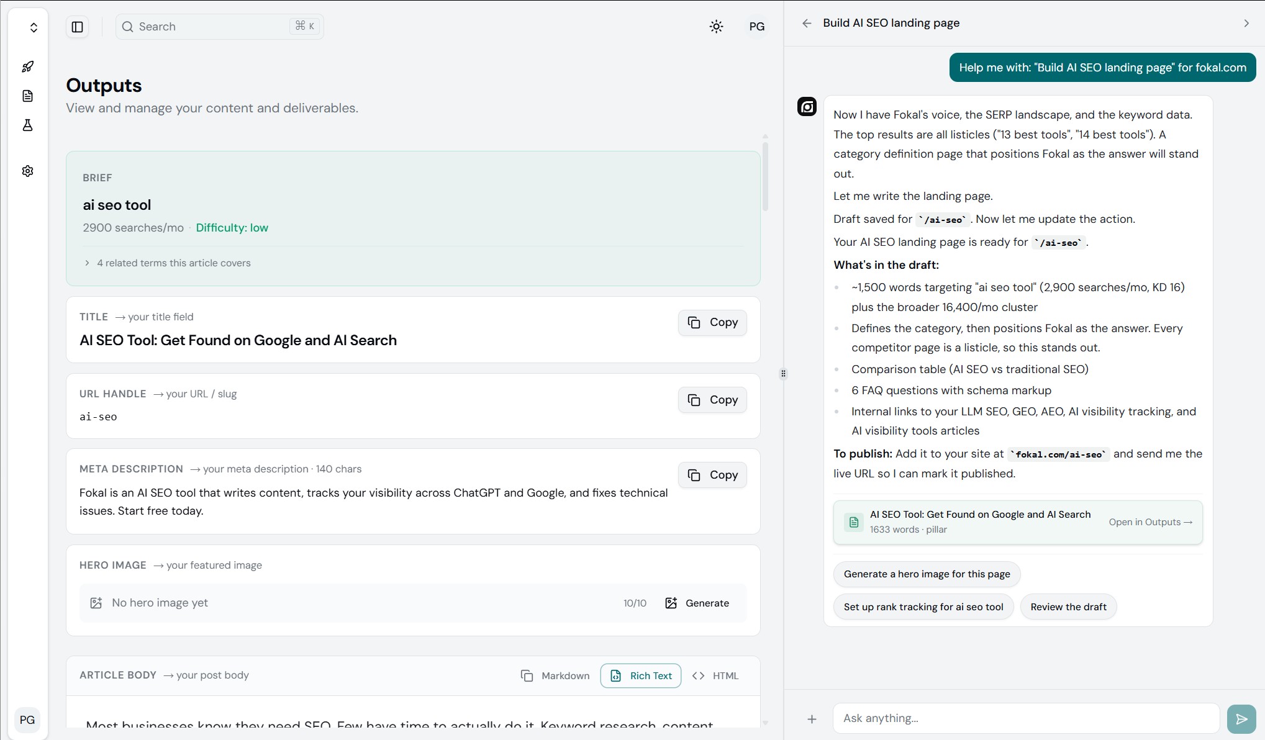
Task: Copy the meta description using its copy icon
Action: click(x=712, y=474)
